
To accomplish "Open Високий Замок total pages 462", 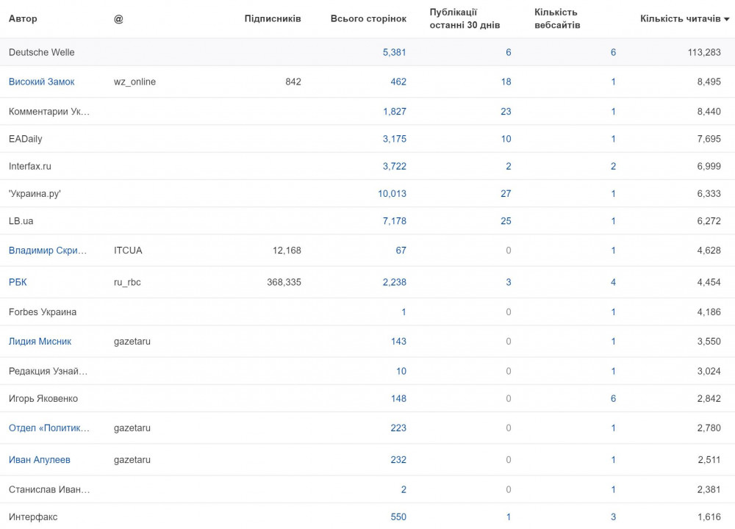I will [x=398, y=82].
